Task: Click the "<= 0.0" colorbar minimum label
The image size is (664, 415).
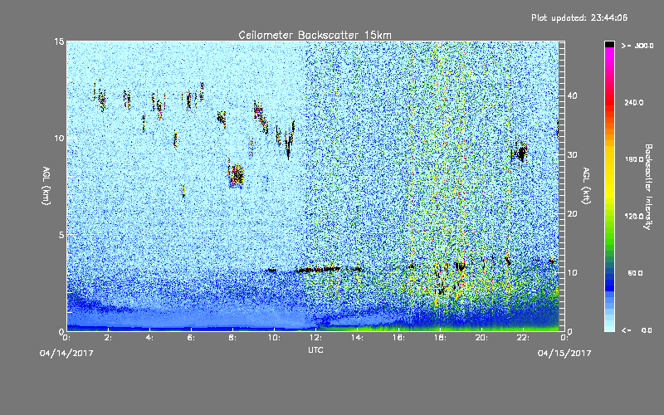Action: click(637, 330)
